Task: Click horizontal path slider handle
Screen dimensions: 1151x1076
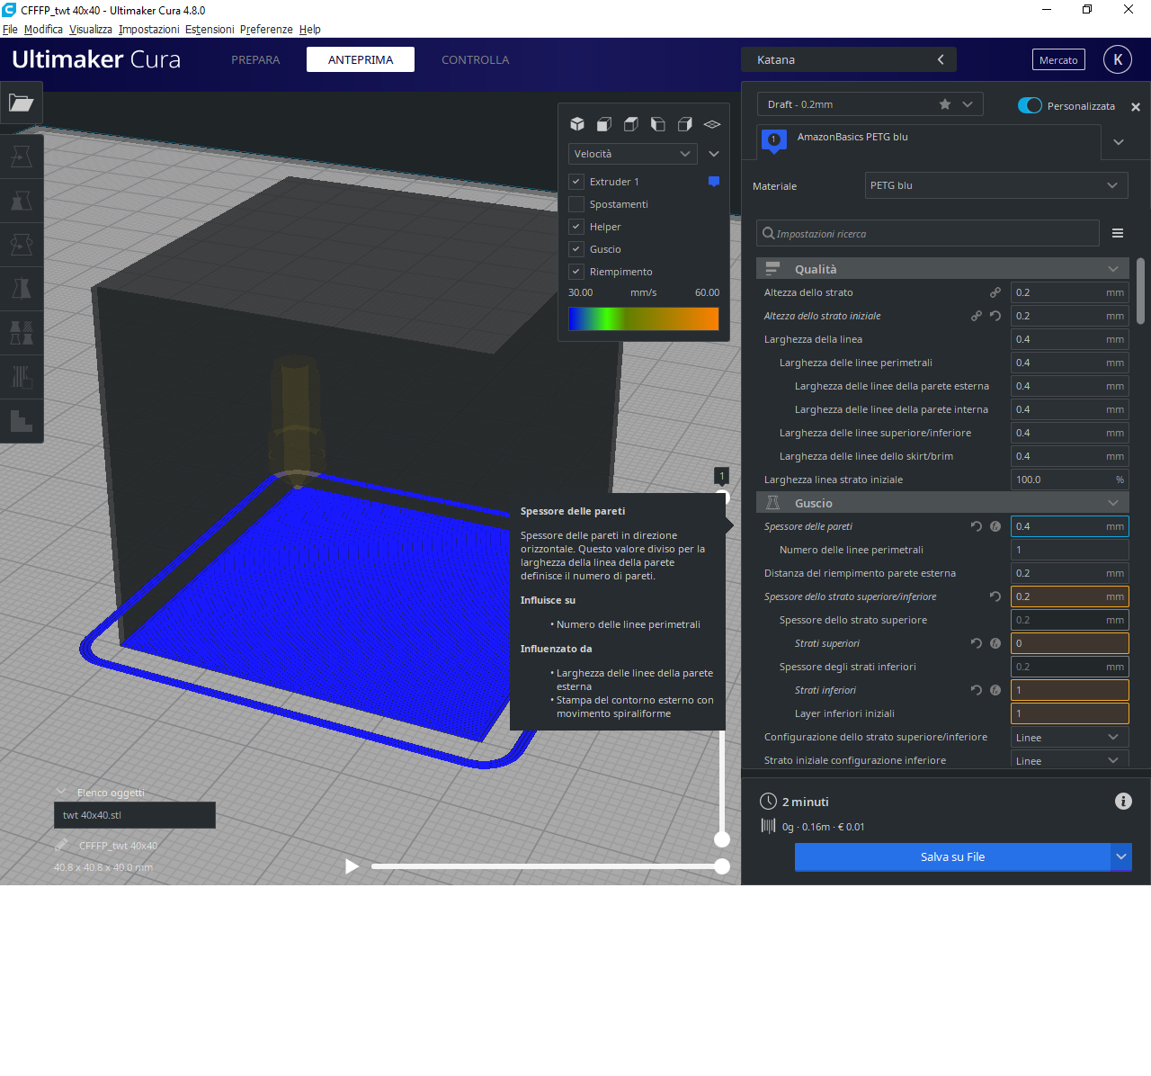Action: point(722,866)
